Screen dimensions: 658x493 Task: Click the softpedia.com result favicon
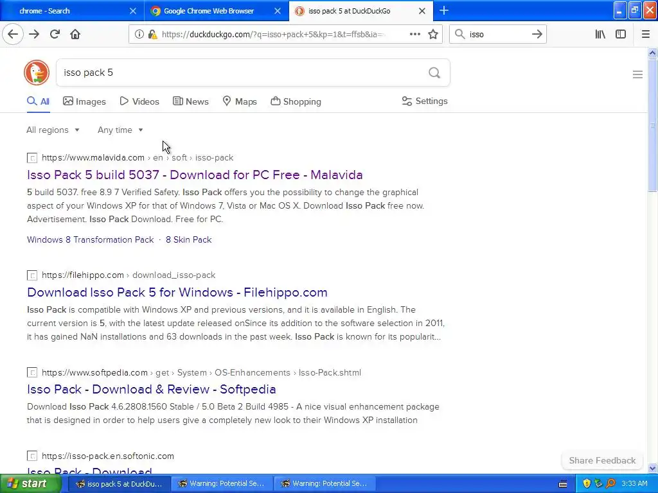point(32,372)
